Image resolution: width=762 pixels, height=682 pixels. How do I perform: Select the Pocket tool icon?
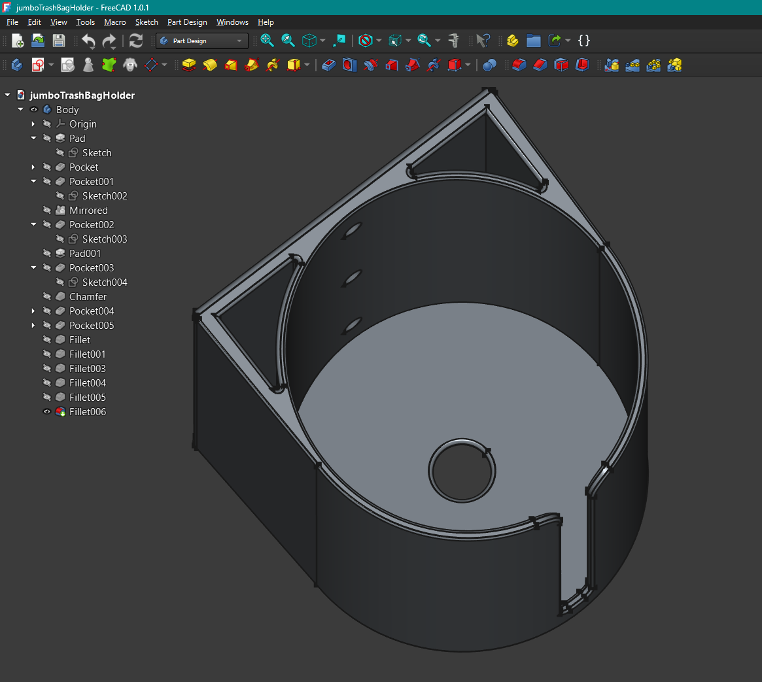(x=328, y=65)
